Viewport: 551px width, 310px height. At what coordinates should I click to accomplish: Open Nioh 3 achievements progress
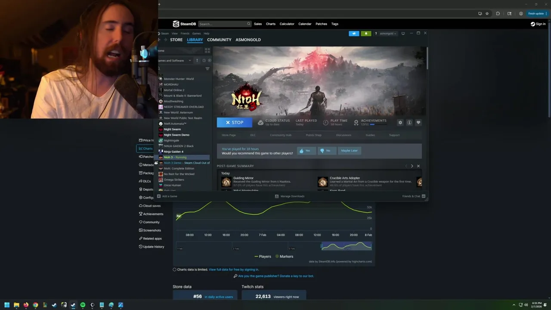point(370,122)
